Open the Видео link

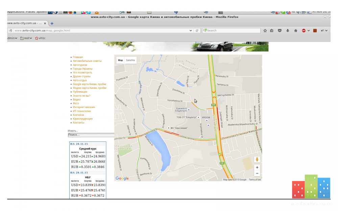pyautogui.click(x=76, y=100)
